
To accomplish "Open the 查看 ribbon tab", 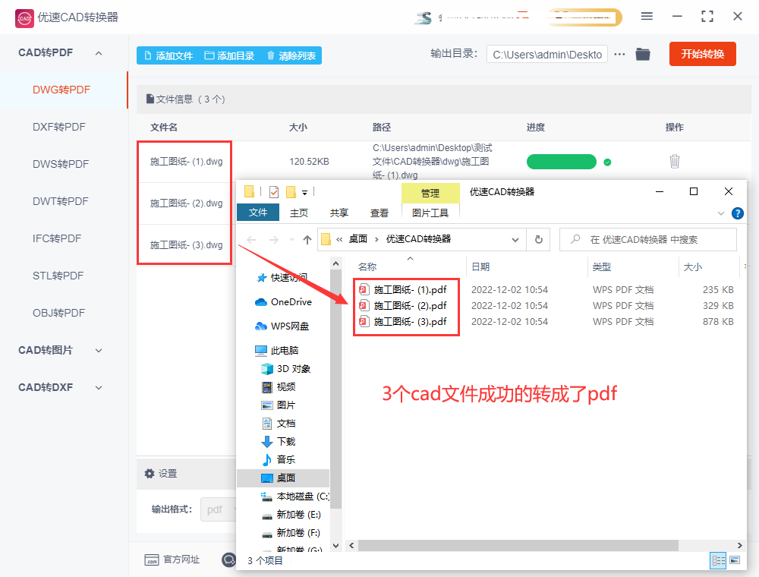I will (379, 213).
